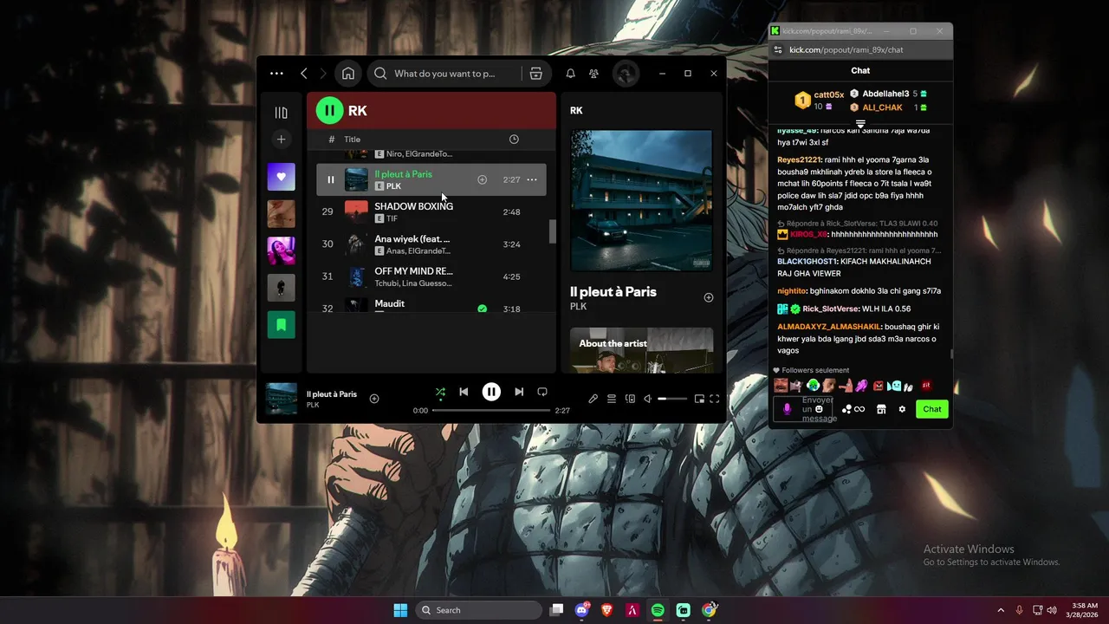
Task: Open Connect to a device
Action: [x=630, y=399]
